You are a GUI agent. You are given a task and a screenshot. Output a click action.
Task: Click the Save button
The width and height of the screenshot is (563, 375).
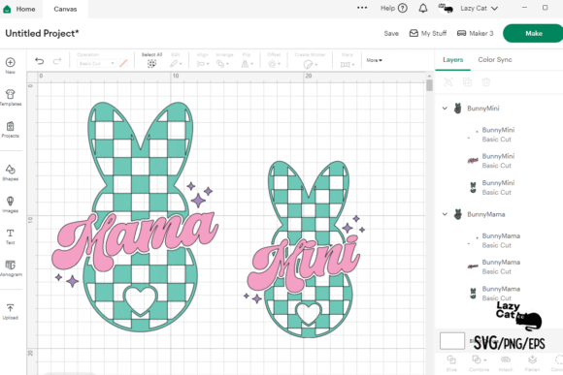click(391, 33)
